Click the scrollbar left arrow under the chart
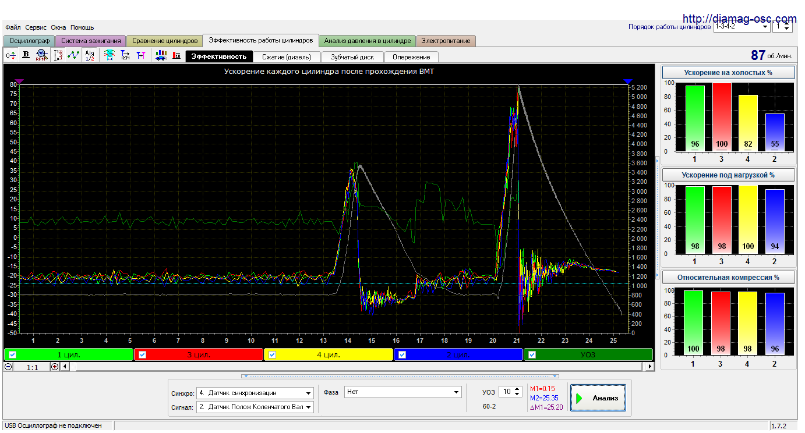 coord(65,367)
